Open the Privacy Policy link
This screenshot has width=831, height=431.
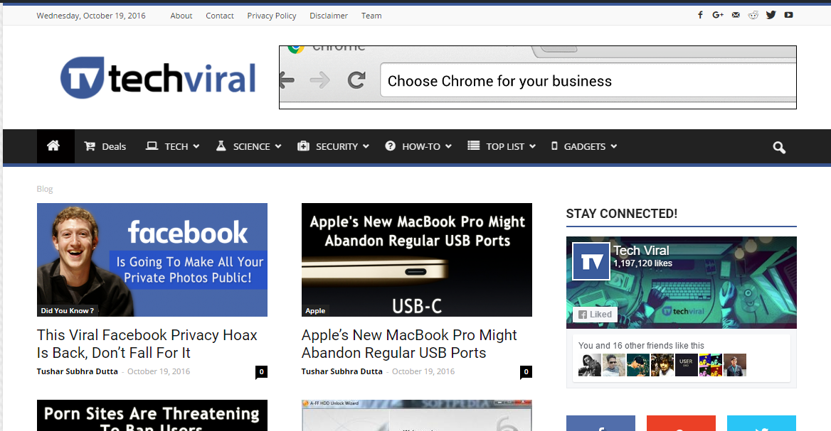[272, 16]
